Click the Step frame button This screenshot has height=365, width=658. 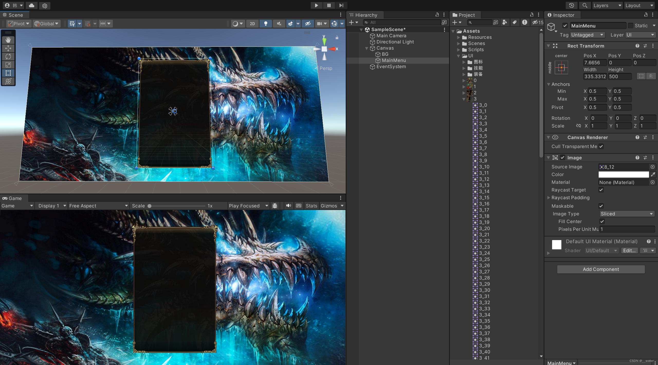(341, 5)
